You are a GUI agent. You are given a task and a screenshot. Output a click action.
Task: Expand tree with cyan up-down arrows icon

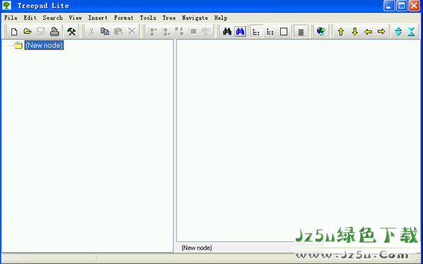[x=398, y=32]
